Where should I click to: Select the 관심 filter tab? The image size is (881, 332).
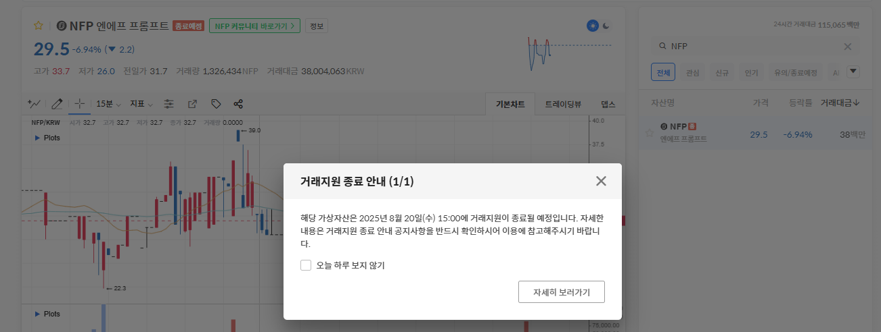pyautogui.click(x=692, y=72)
